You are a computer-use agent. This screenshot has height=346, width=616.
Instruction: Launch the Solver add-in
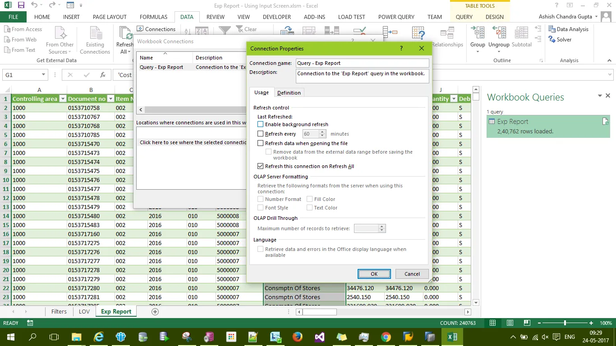click(x=560, y=40)
